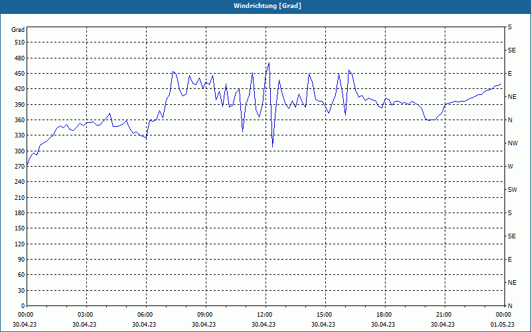The width and height of the screenshot is (531, 332).
Task: Select the 240 y-axis tick label
Action: coord(20,182)
